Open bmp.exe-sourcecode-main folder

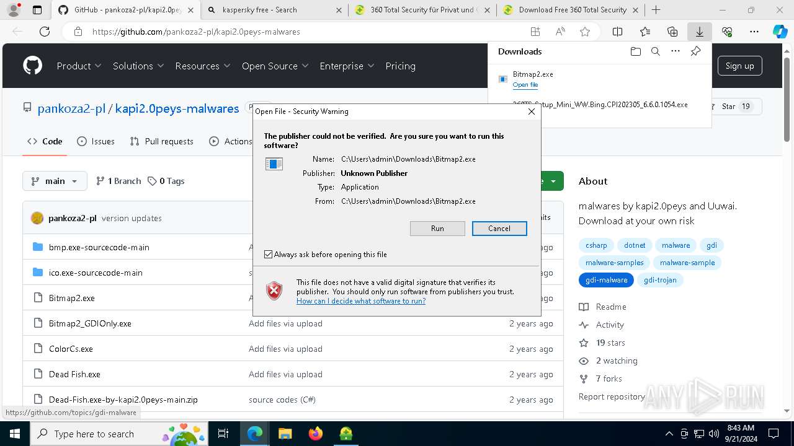point(99,247)
